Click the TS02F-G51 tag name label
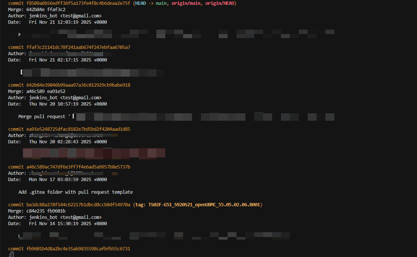Viewport: 417px width, 257px height. (204, 205)
